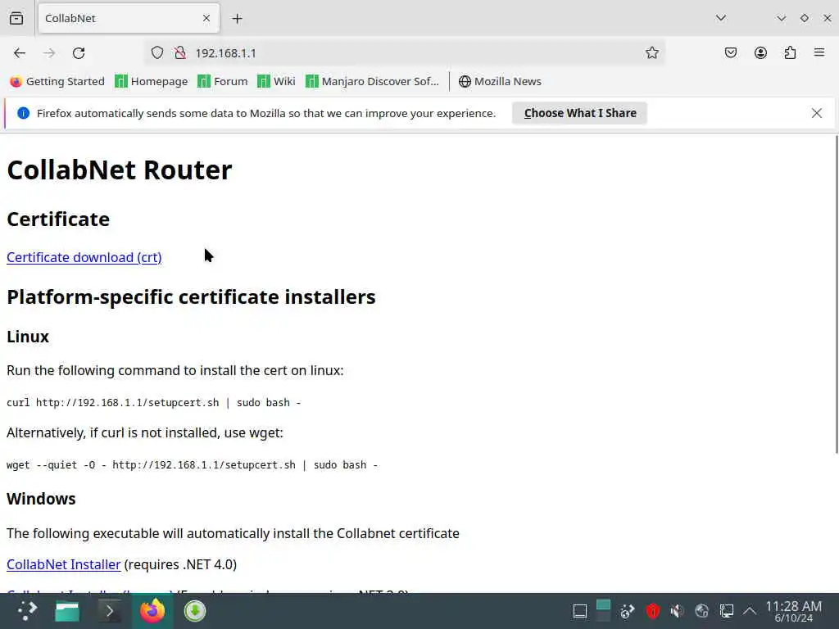Open the Firefox application menu
This screenshot has width=839, height=629.
tap(819, 52)
